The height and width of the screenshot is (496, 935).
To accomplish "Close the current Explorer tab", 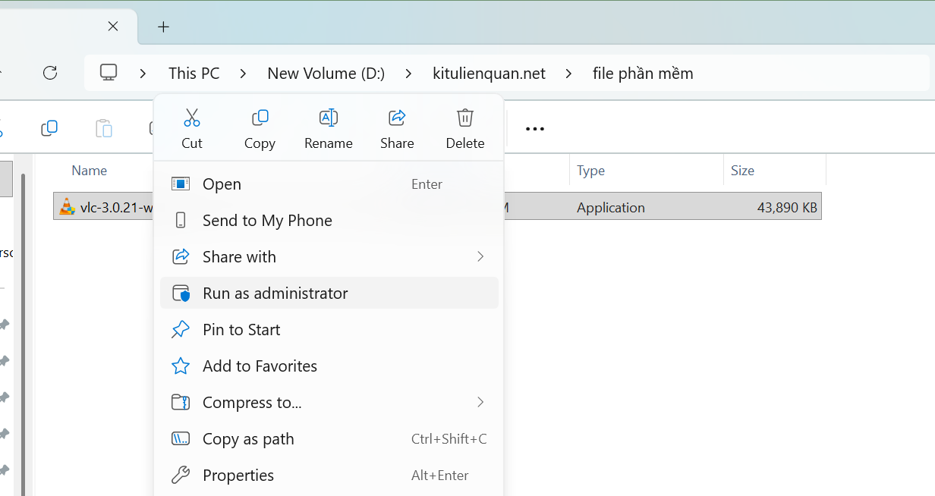I will (x=113, y=26).
